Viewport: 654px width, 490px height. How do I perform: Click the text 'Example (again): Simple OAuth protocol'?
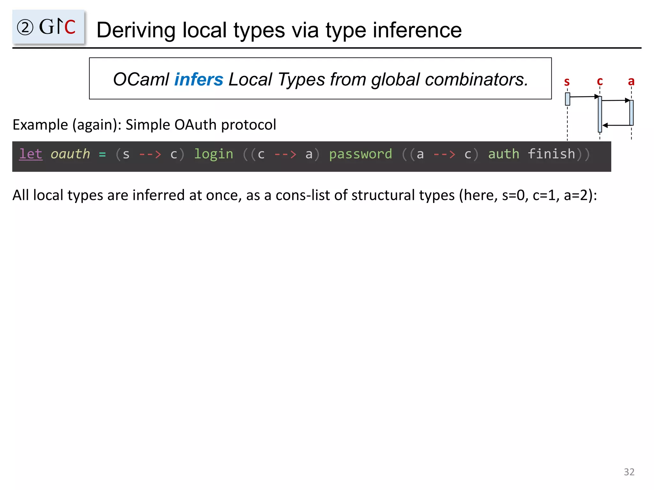coord(144,125)
